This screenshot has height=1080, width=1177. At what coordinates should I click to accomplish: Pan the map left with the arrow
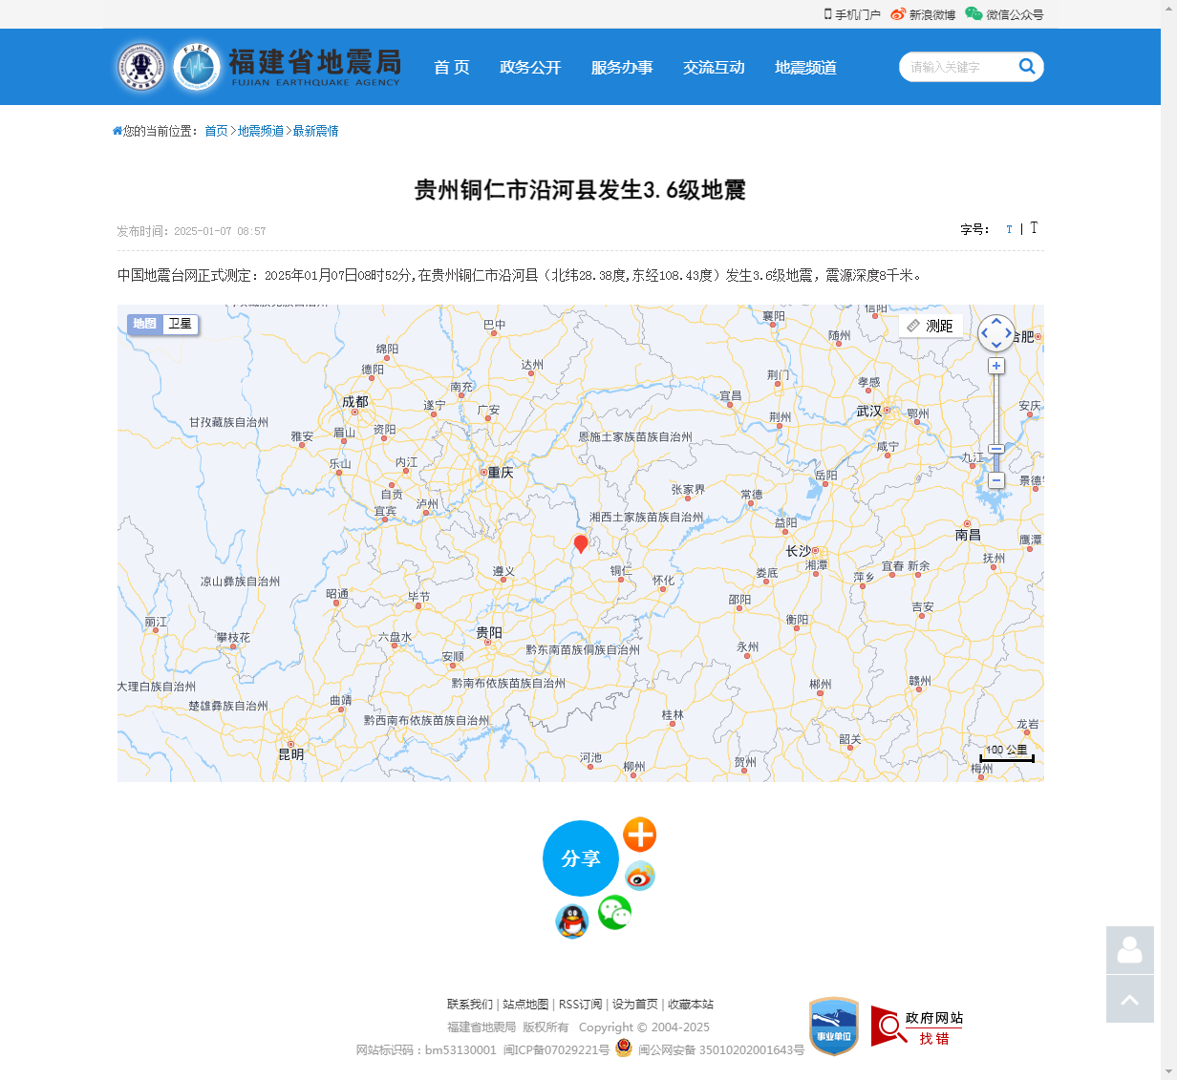click(x=985, y=333)
